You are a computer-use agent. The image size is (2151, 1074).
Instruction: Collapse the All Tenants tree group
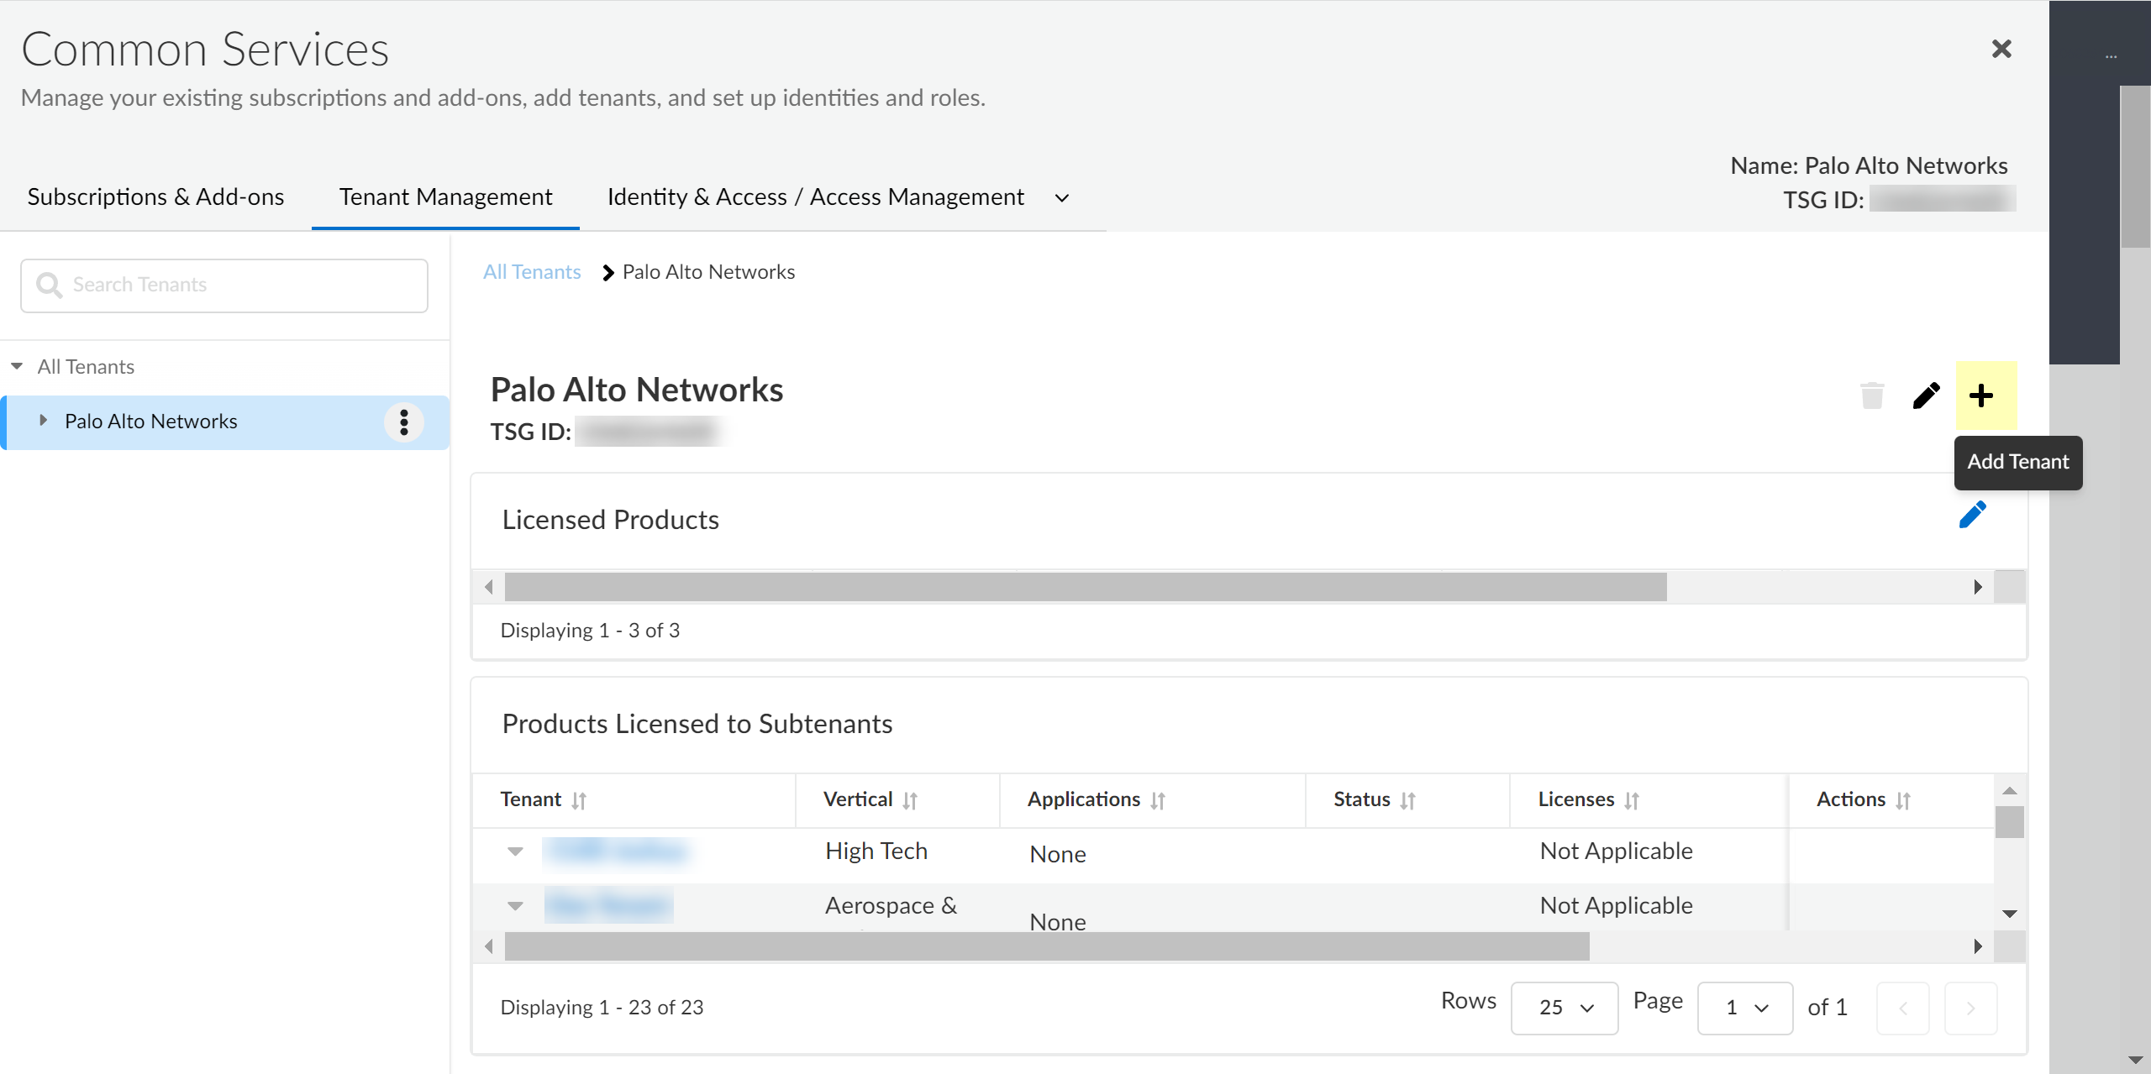(17, 367)
